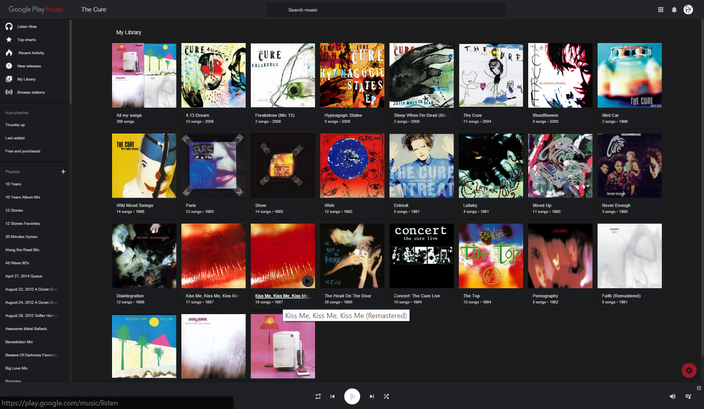Viewport: 704px width, 409px height.
Task: Open the Last added auto-playlist
Action: (x=15, y=138)
